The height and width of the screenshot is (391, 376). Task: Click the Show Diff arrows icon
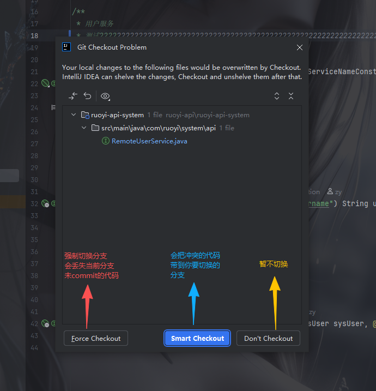(73, 96)
